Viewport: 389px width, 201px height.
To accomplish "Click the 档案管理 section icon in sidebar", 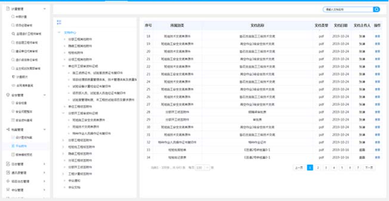I will [x=8, y=129].
